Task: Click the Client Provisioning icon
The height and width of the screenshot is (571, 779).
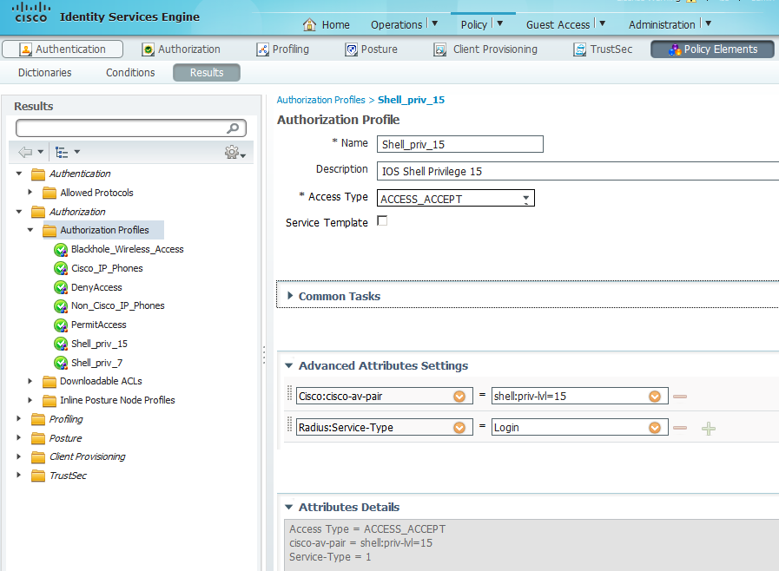Action: 440,49
